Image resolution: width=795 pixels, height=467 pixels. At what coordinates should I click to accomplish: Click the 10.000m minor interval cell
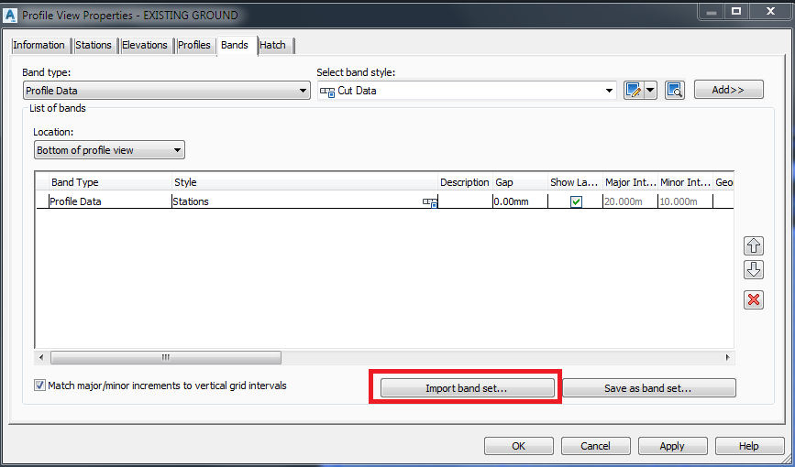tap(685, 201)
